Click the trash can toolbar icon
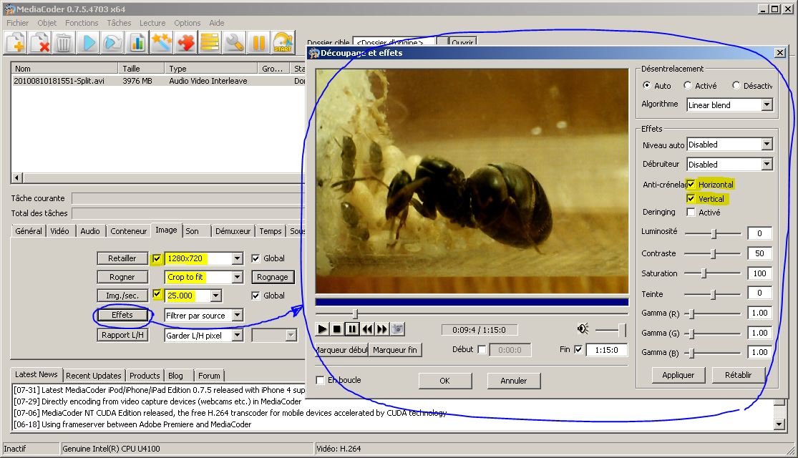Screen dimensions: 798x458 click(x=64, y=43)
